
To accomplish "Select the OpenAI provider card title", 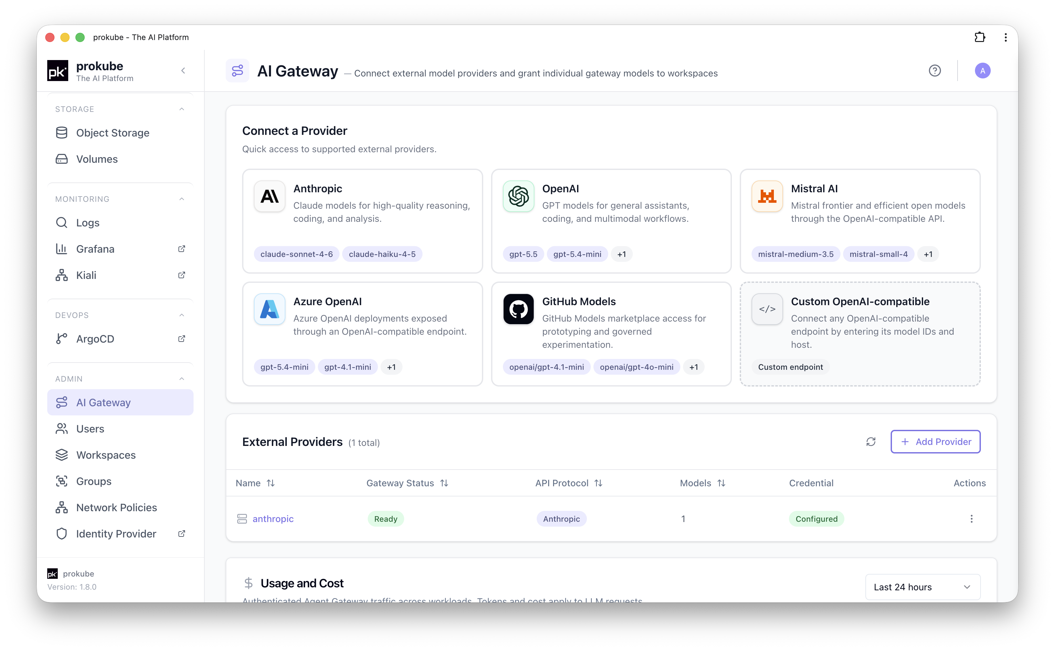I will click(x=561, y=189).
